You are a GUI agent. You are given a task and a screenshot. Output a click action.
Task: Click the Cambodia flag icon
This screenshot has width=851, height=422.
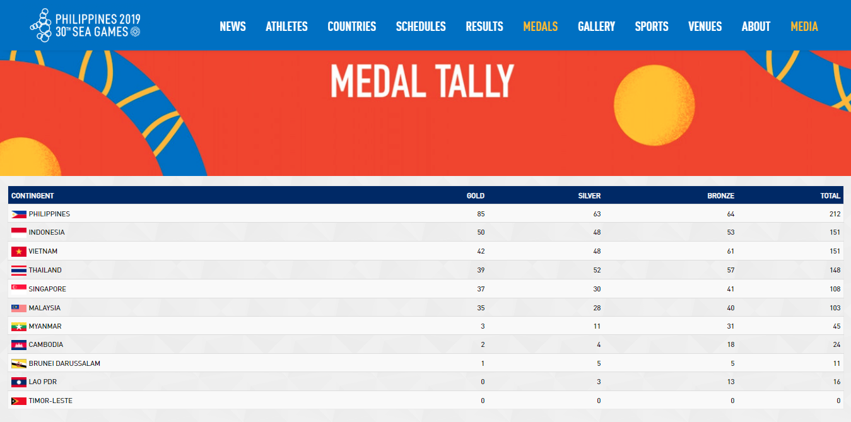click(19, 345)
